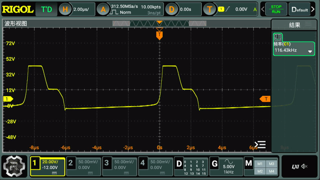
Task: Select the 0.00s delay value
Action: (185, 9)
